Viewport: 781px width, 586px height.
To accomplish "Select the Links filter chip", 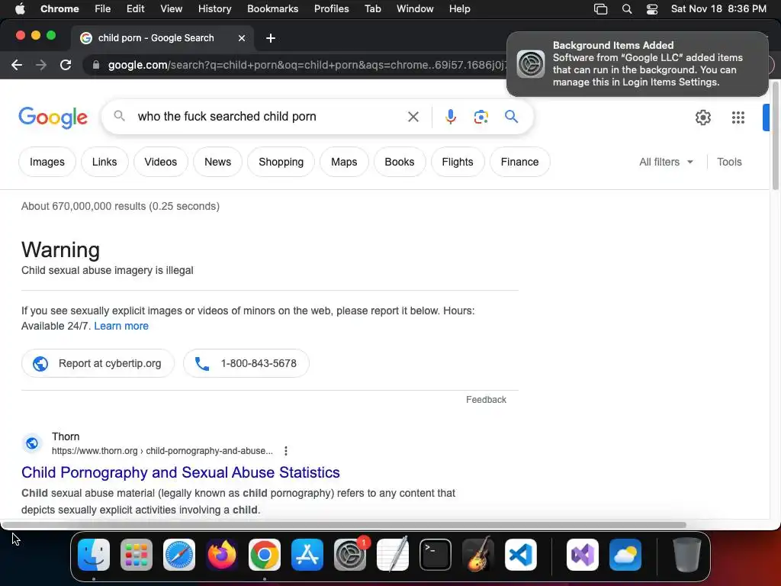I will pos(104,162).
